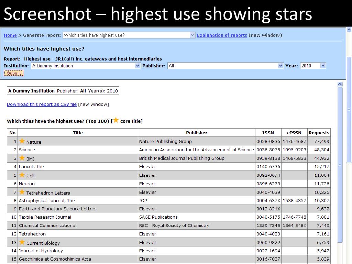Click the eISSN column header
This screenshot has height=264, width=352.
[x=294, y=133]
